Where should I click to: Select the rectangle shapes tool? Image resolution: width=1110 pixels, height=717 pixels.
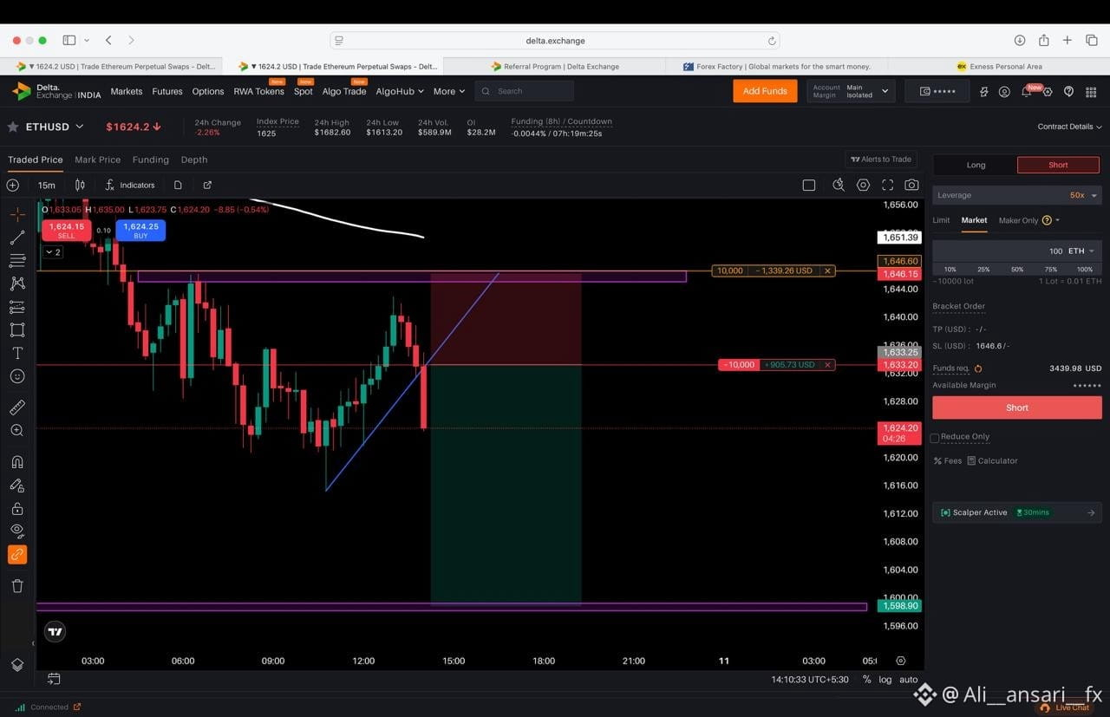pos(17,329)
